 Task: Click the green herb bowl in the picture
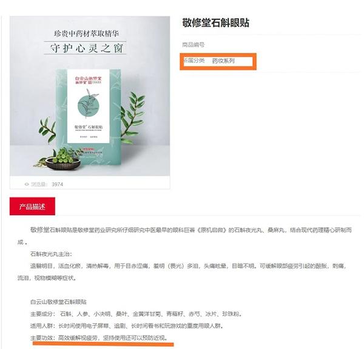click(62, 159)
